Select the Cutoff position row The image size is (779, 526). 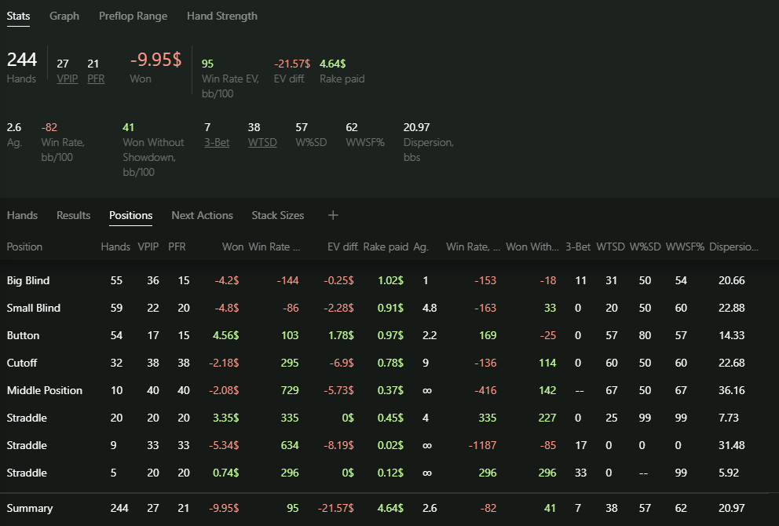(389, 363)
